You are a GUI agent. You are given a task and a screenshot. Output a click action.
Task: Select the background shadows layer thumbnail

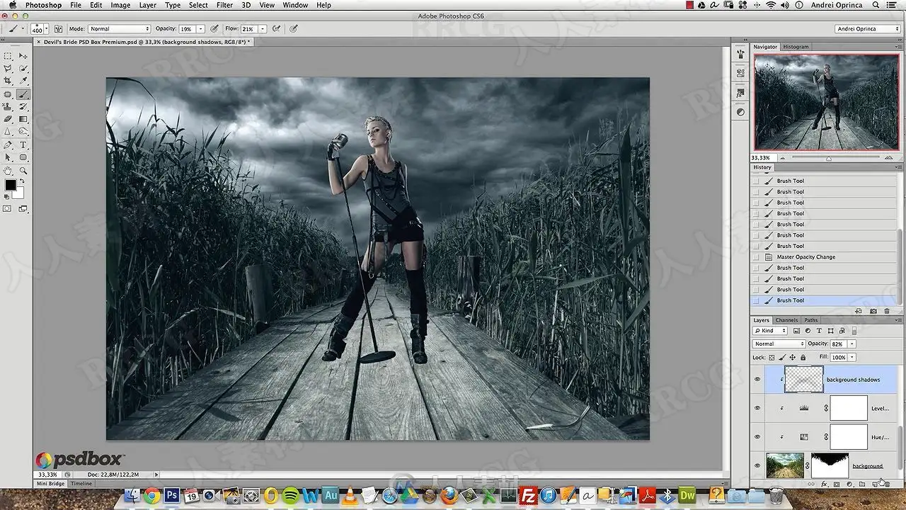[804, 380]
